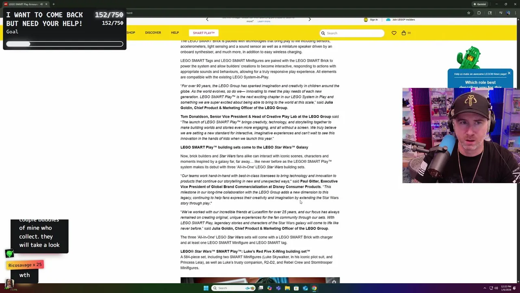Click the streamer webcam overlay
The height and width of the screenshot is (293, 520).
click(x=461, y=136)
